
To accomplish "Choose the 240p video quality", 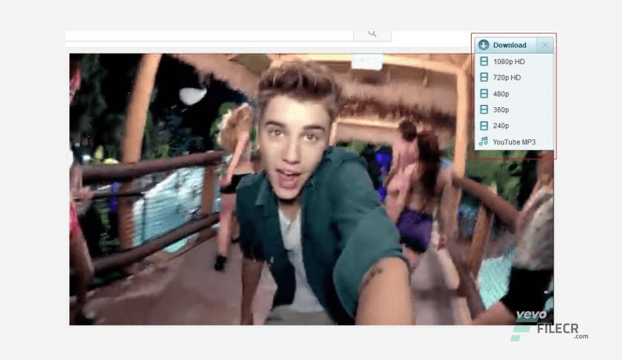I will click(514, 126).
